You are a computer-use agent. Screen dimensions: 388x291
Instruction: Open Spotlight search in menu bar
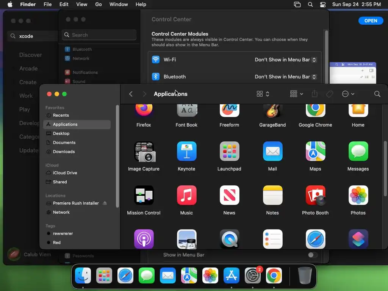(x=310, y=5)
